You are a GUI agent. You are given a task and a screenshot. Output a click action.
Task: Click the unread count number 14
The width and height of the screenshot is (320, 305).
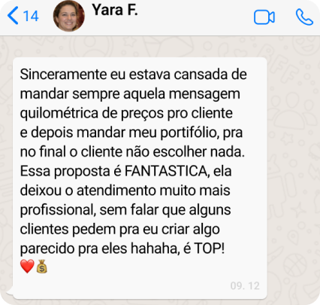[31, 16]
